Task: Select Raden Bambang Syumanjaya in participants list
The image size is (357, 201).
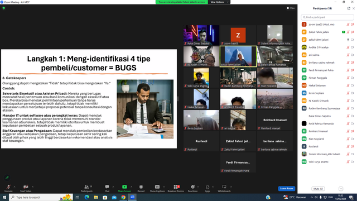Action: [x=328, y=108]
